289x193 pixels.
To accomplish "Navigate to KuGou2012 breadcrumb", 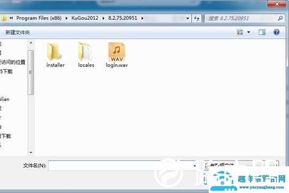I will pos(85,18).
